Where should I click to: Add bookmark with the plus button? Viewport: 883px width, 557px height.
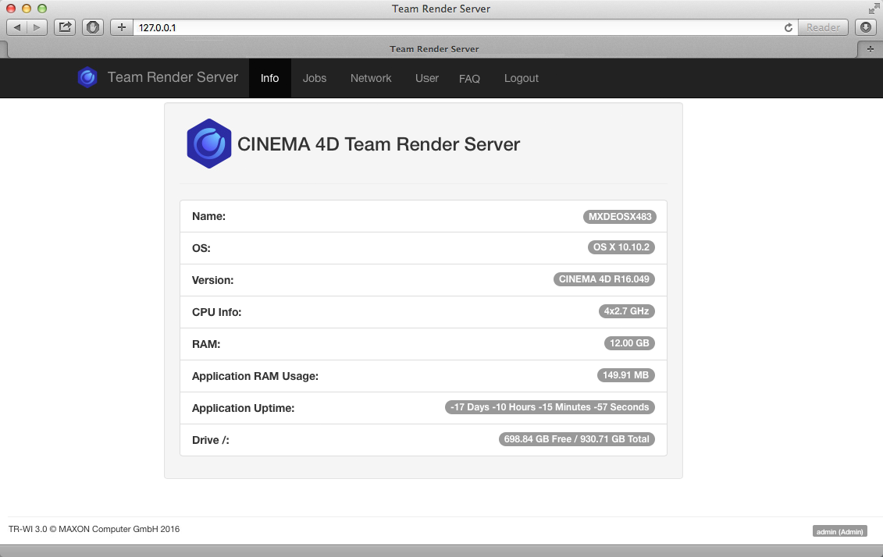(121, 27)
